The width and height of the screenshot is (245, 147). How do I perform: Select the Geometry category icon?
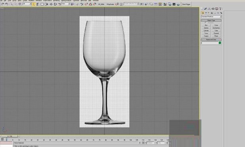pos(203,13)
